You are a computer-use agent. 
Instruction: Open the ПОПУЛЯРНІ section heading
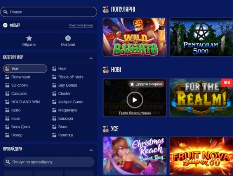[x=123, y=9]
